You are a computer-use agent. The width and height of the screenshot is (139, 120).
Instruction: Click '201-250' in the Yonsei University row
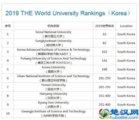(x=105, y=87)
